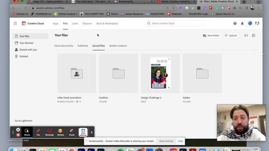Open Infinite Campus bookmark
The height and width of the screenshot is (151, 269).
[66, 14]
